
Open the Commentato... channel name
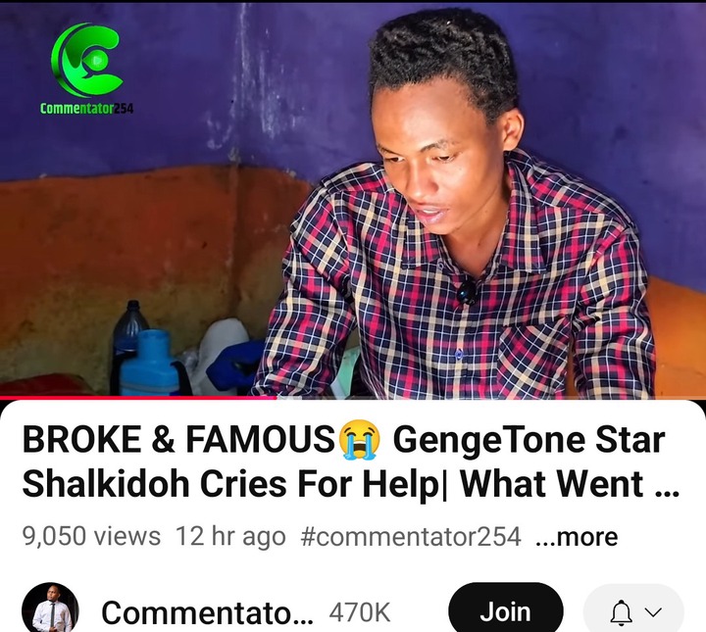click(x=207, y=612)
